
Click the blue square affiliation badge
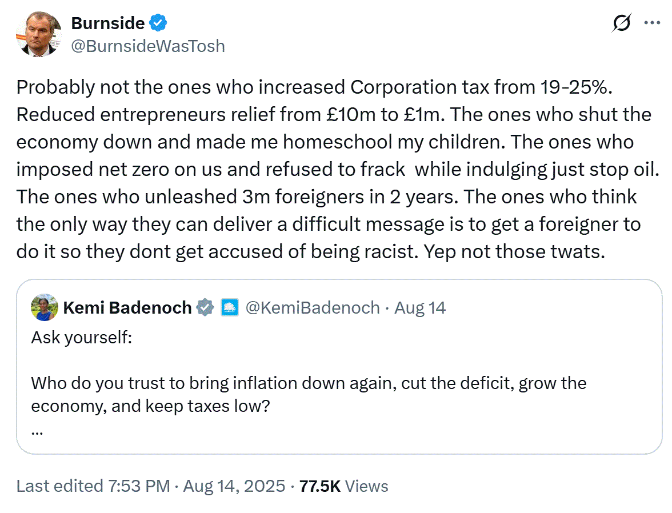[x=230, y=308]
